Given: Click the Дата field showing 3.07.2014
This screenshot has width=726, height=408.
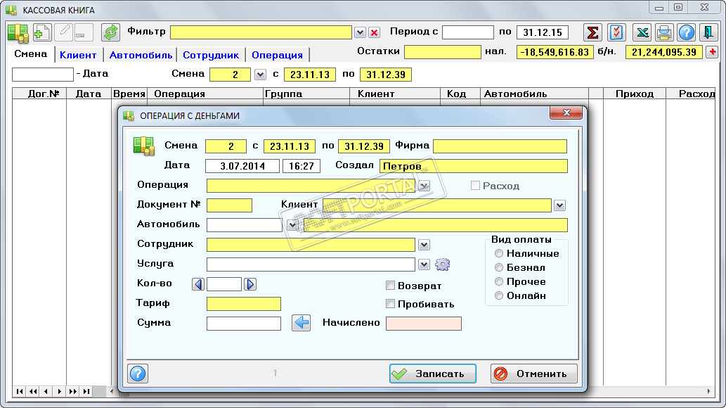Looking at the screenshot, I should coord(242,166).
